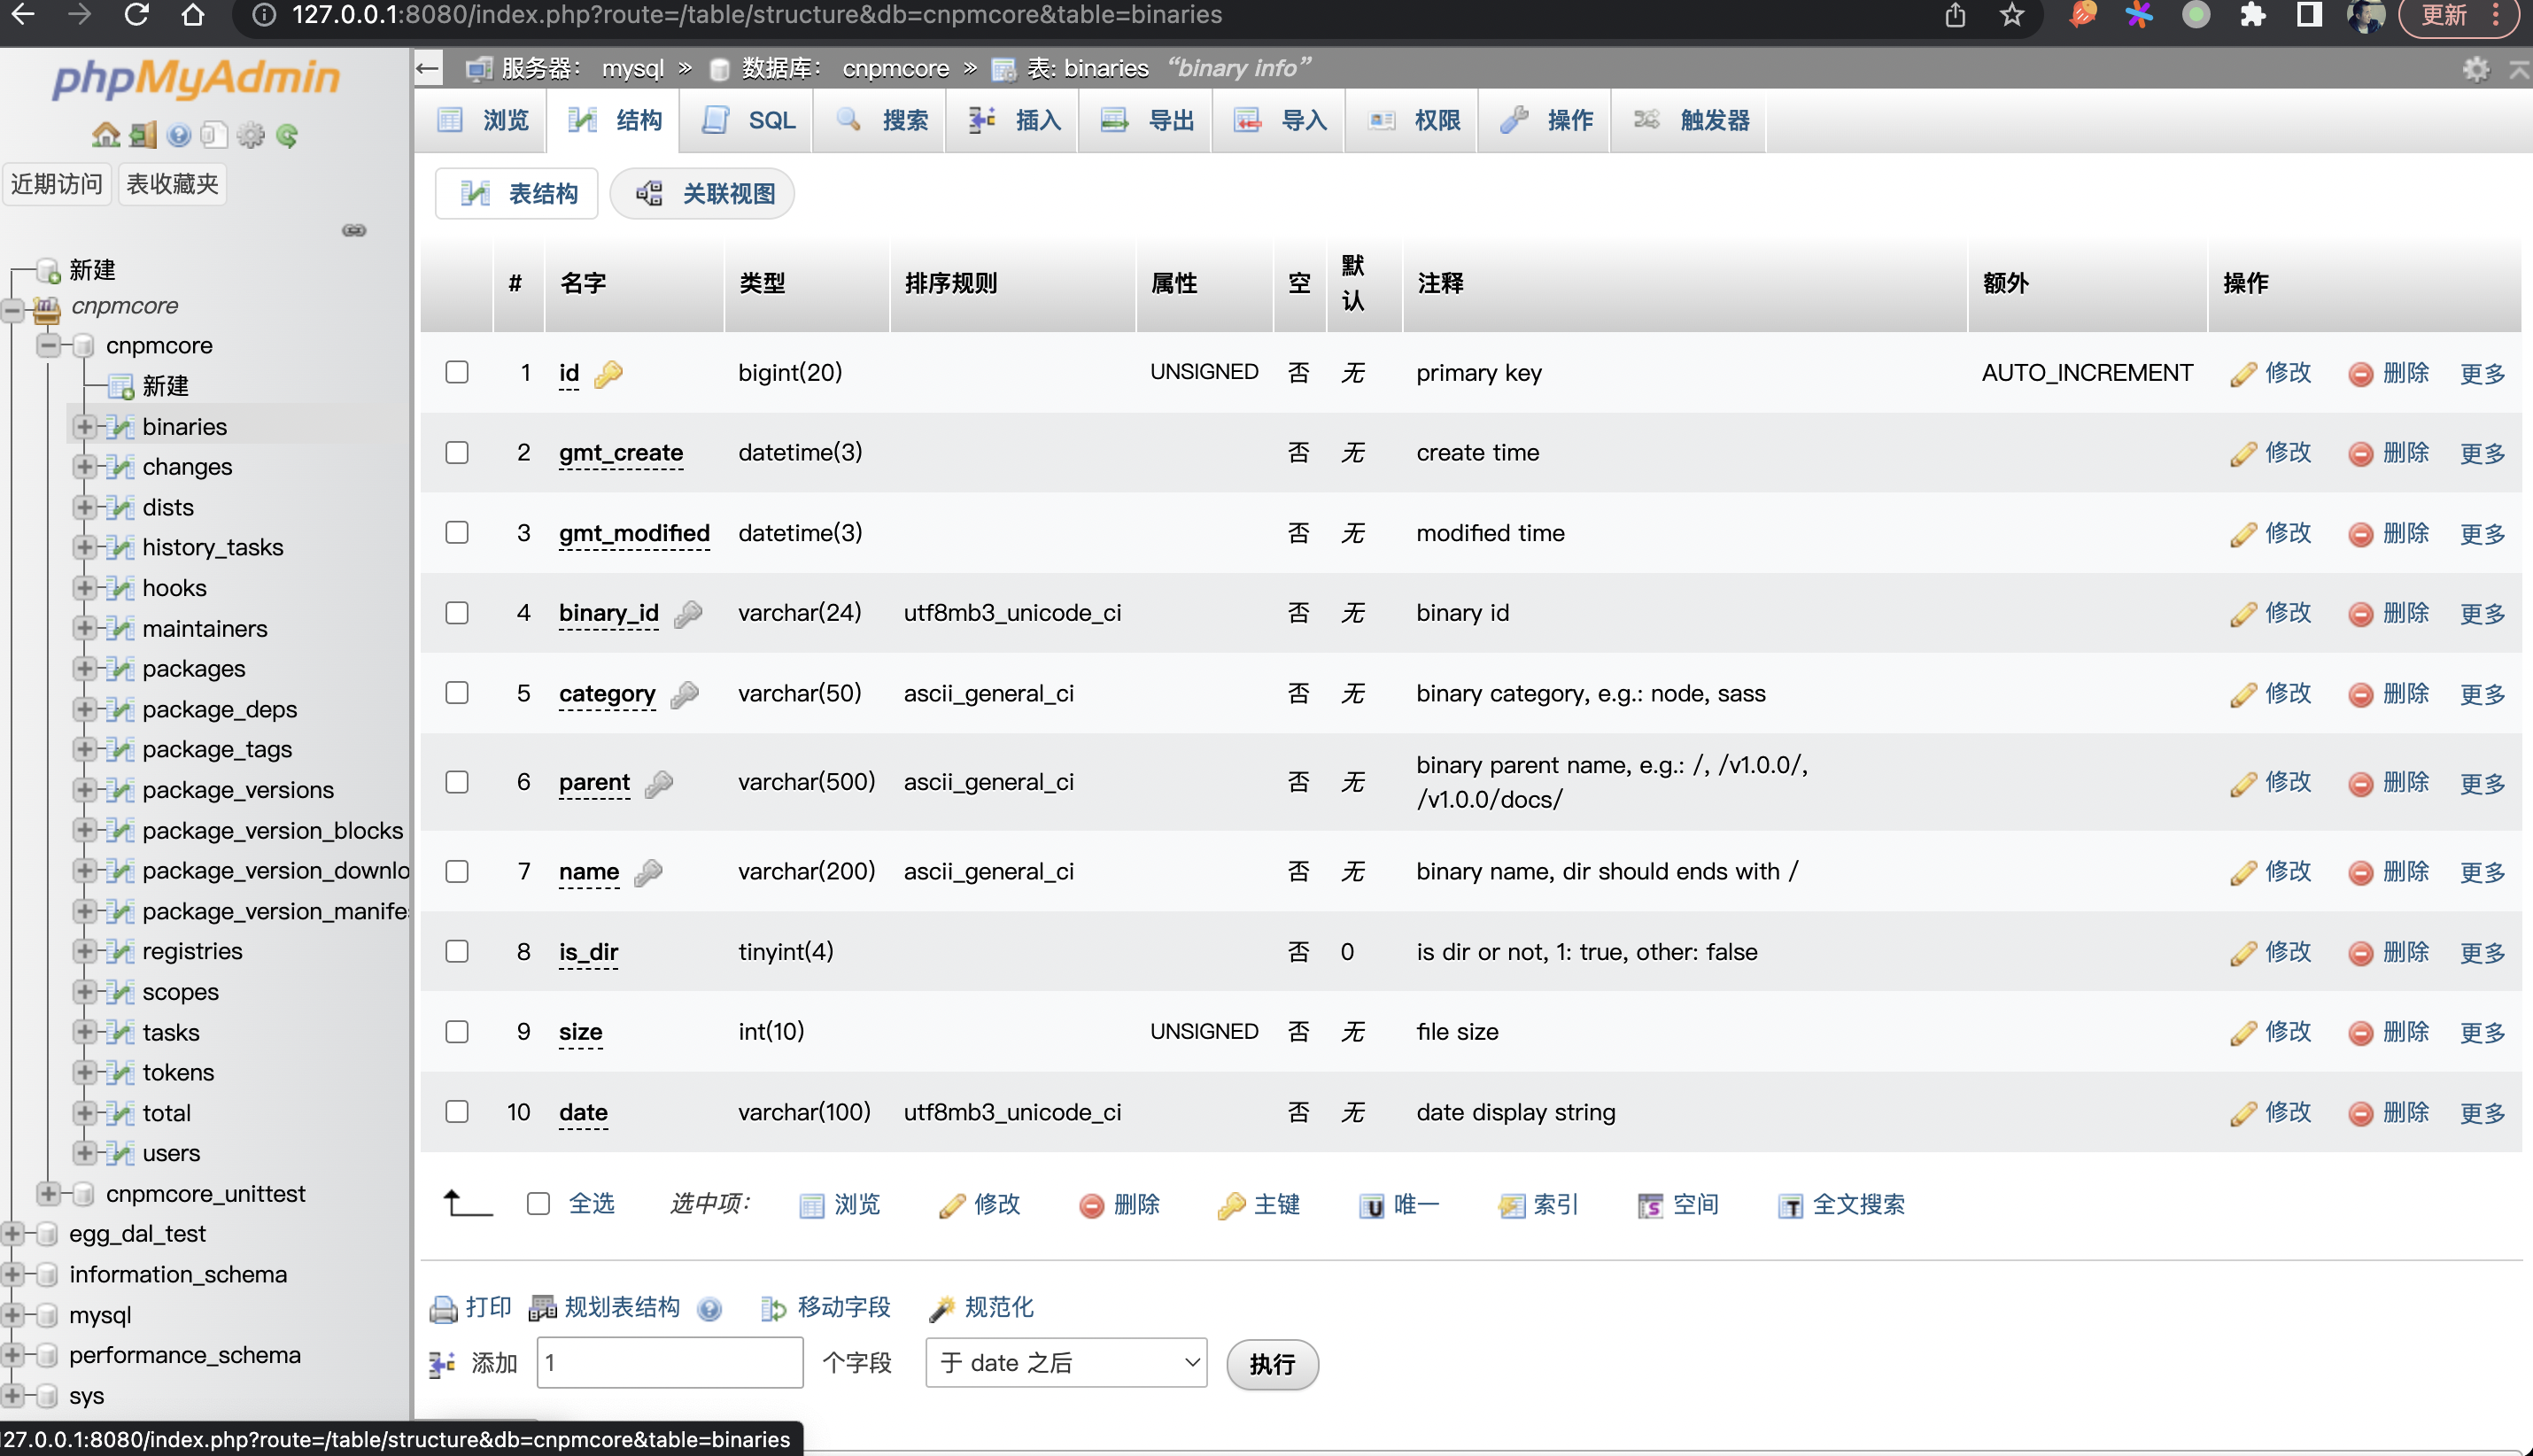Open the settings gear in the sidebar
This screenshot has width=2533, height=1456.
[x=250, y=135]
